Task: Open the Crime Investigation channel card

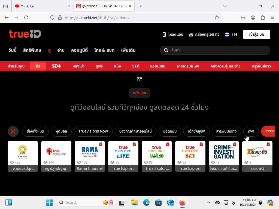Action: coord(224,156)
